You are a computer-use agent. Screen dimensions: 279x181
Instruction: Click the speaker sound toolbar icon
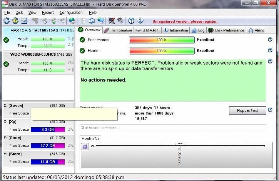[x=120, y=21]
